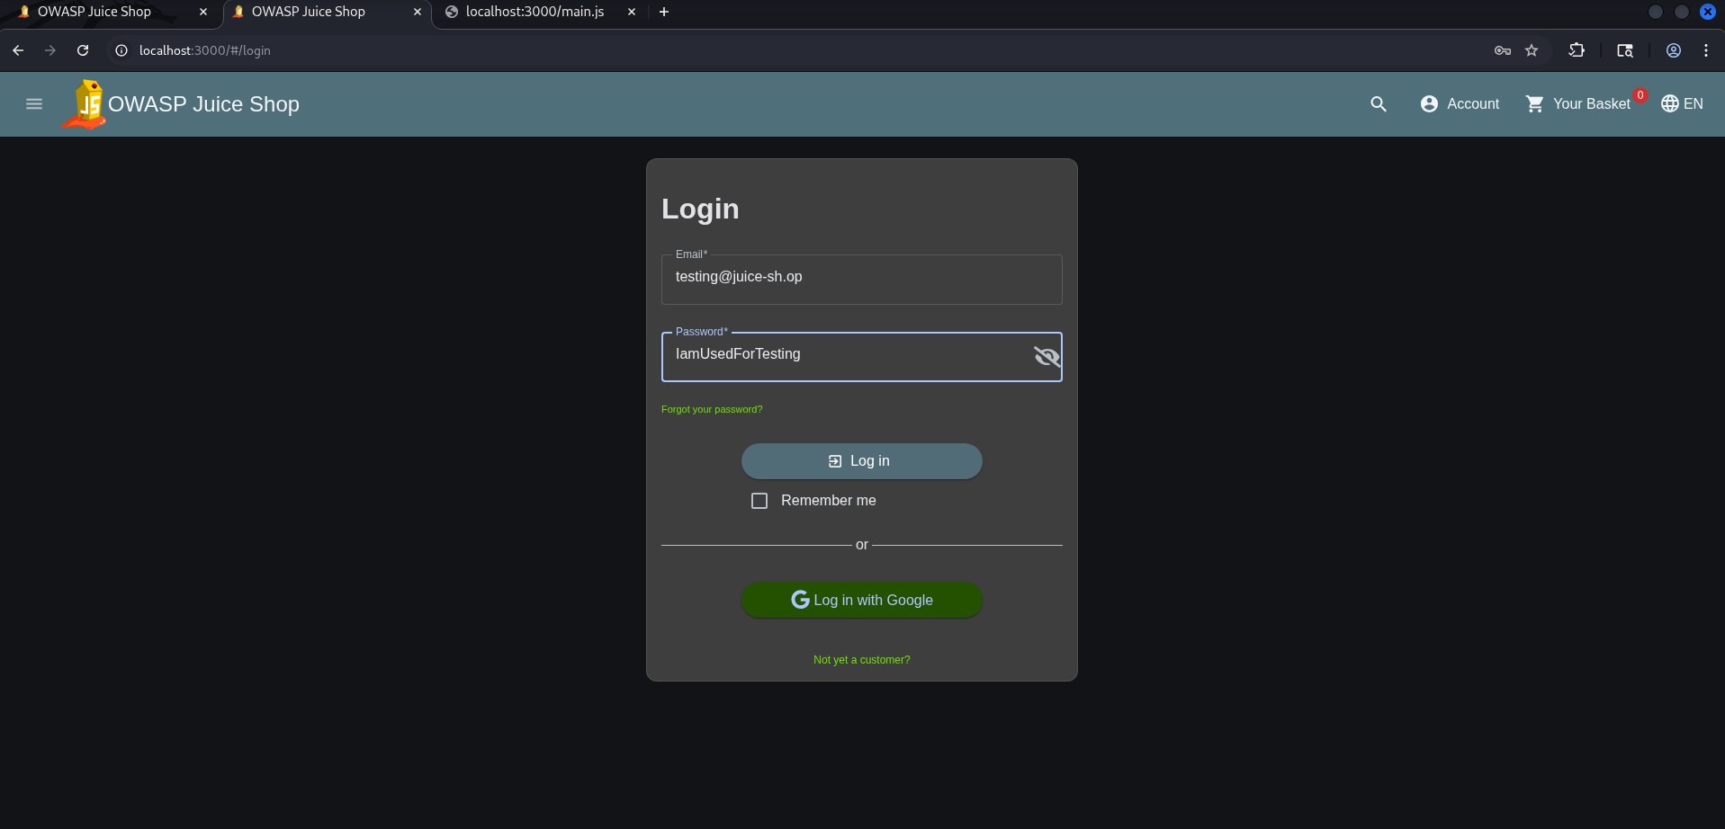The image size is (1725, 829).
Task: Click the Juice Shop logo icon
Action: point(85,104)
